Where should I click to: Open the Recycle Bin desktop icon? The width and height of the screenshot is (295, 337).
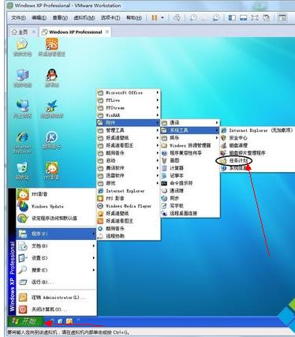point(22,170)
